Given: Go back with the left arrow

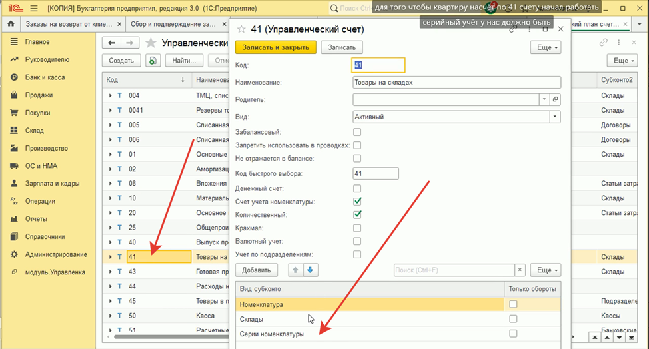Looking at the screenshot, I should [111, 43].
